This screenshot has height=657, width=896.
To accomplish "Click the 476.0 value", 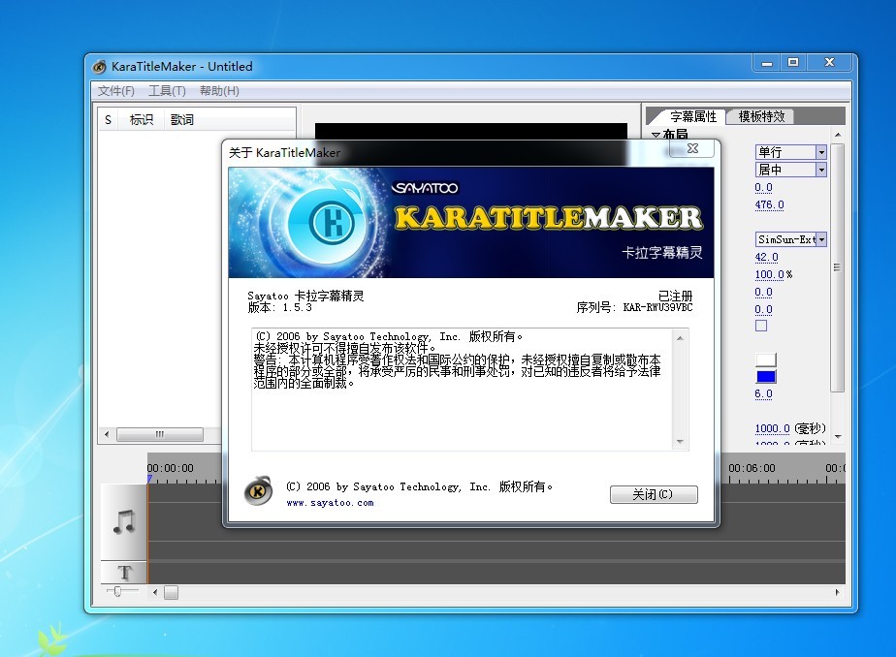I will pos(769,204).
